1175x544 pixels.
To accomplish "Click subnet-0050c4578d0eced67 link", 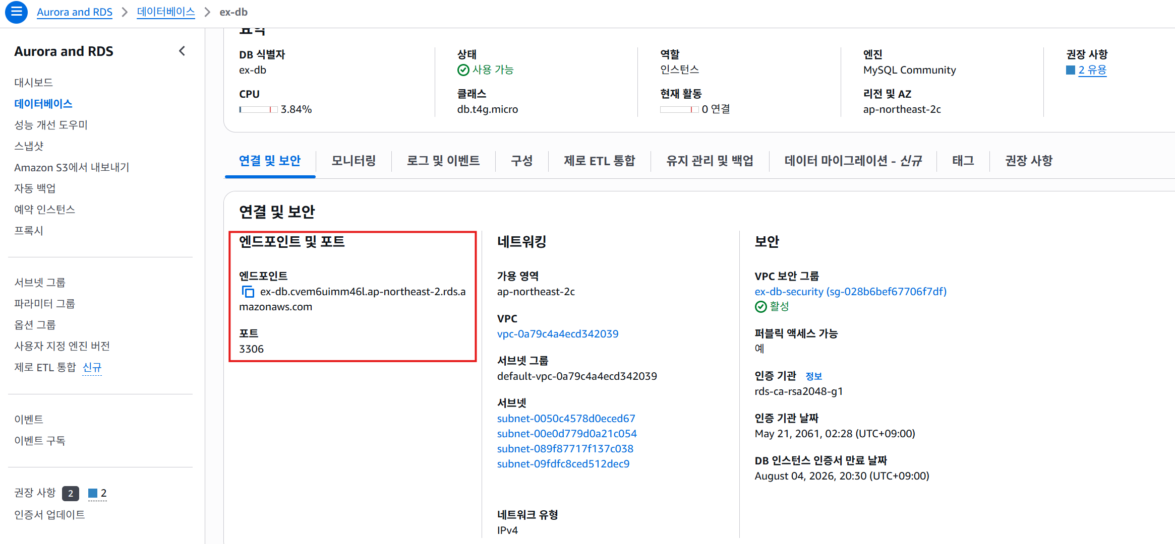I will click(566, 419).
